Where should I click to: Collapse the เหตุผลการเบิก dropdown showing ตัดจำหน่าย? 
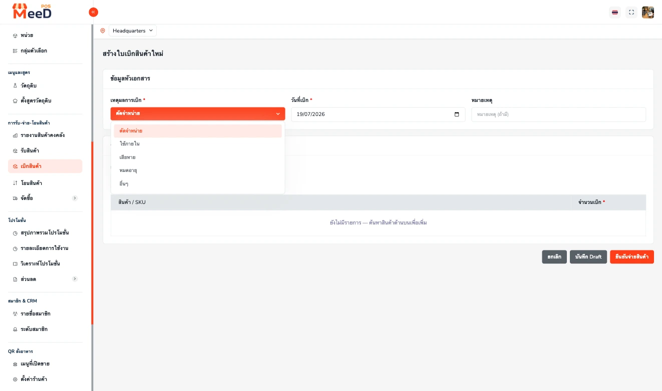(x=198, y=114)
